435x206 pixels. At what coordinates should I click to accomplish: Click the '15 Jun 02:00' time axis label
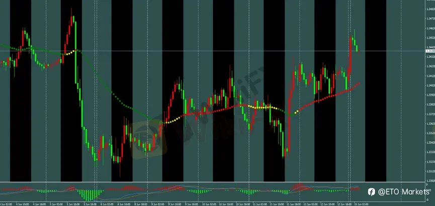pyautogui.click(x=361, y=204)
